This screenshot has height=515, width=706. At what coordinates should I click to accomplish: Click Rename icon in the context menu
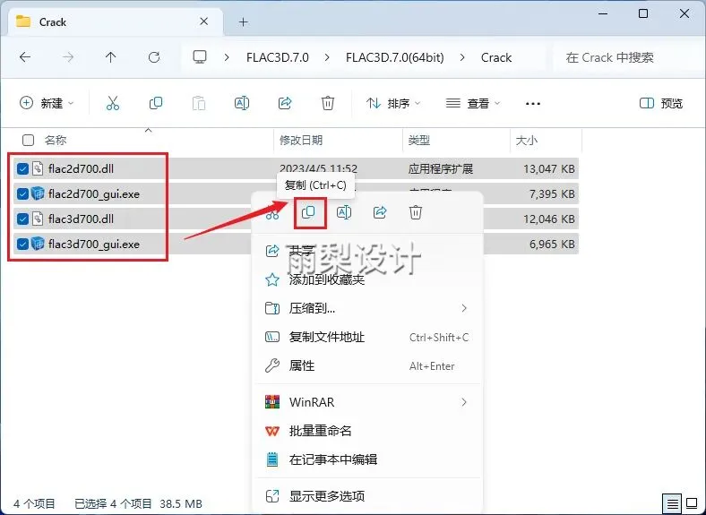click(x=344, y=212)
